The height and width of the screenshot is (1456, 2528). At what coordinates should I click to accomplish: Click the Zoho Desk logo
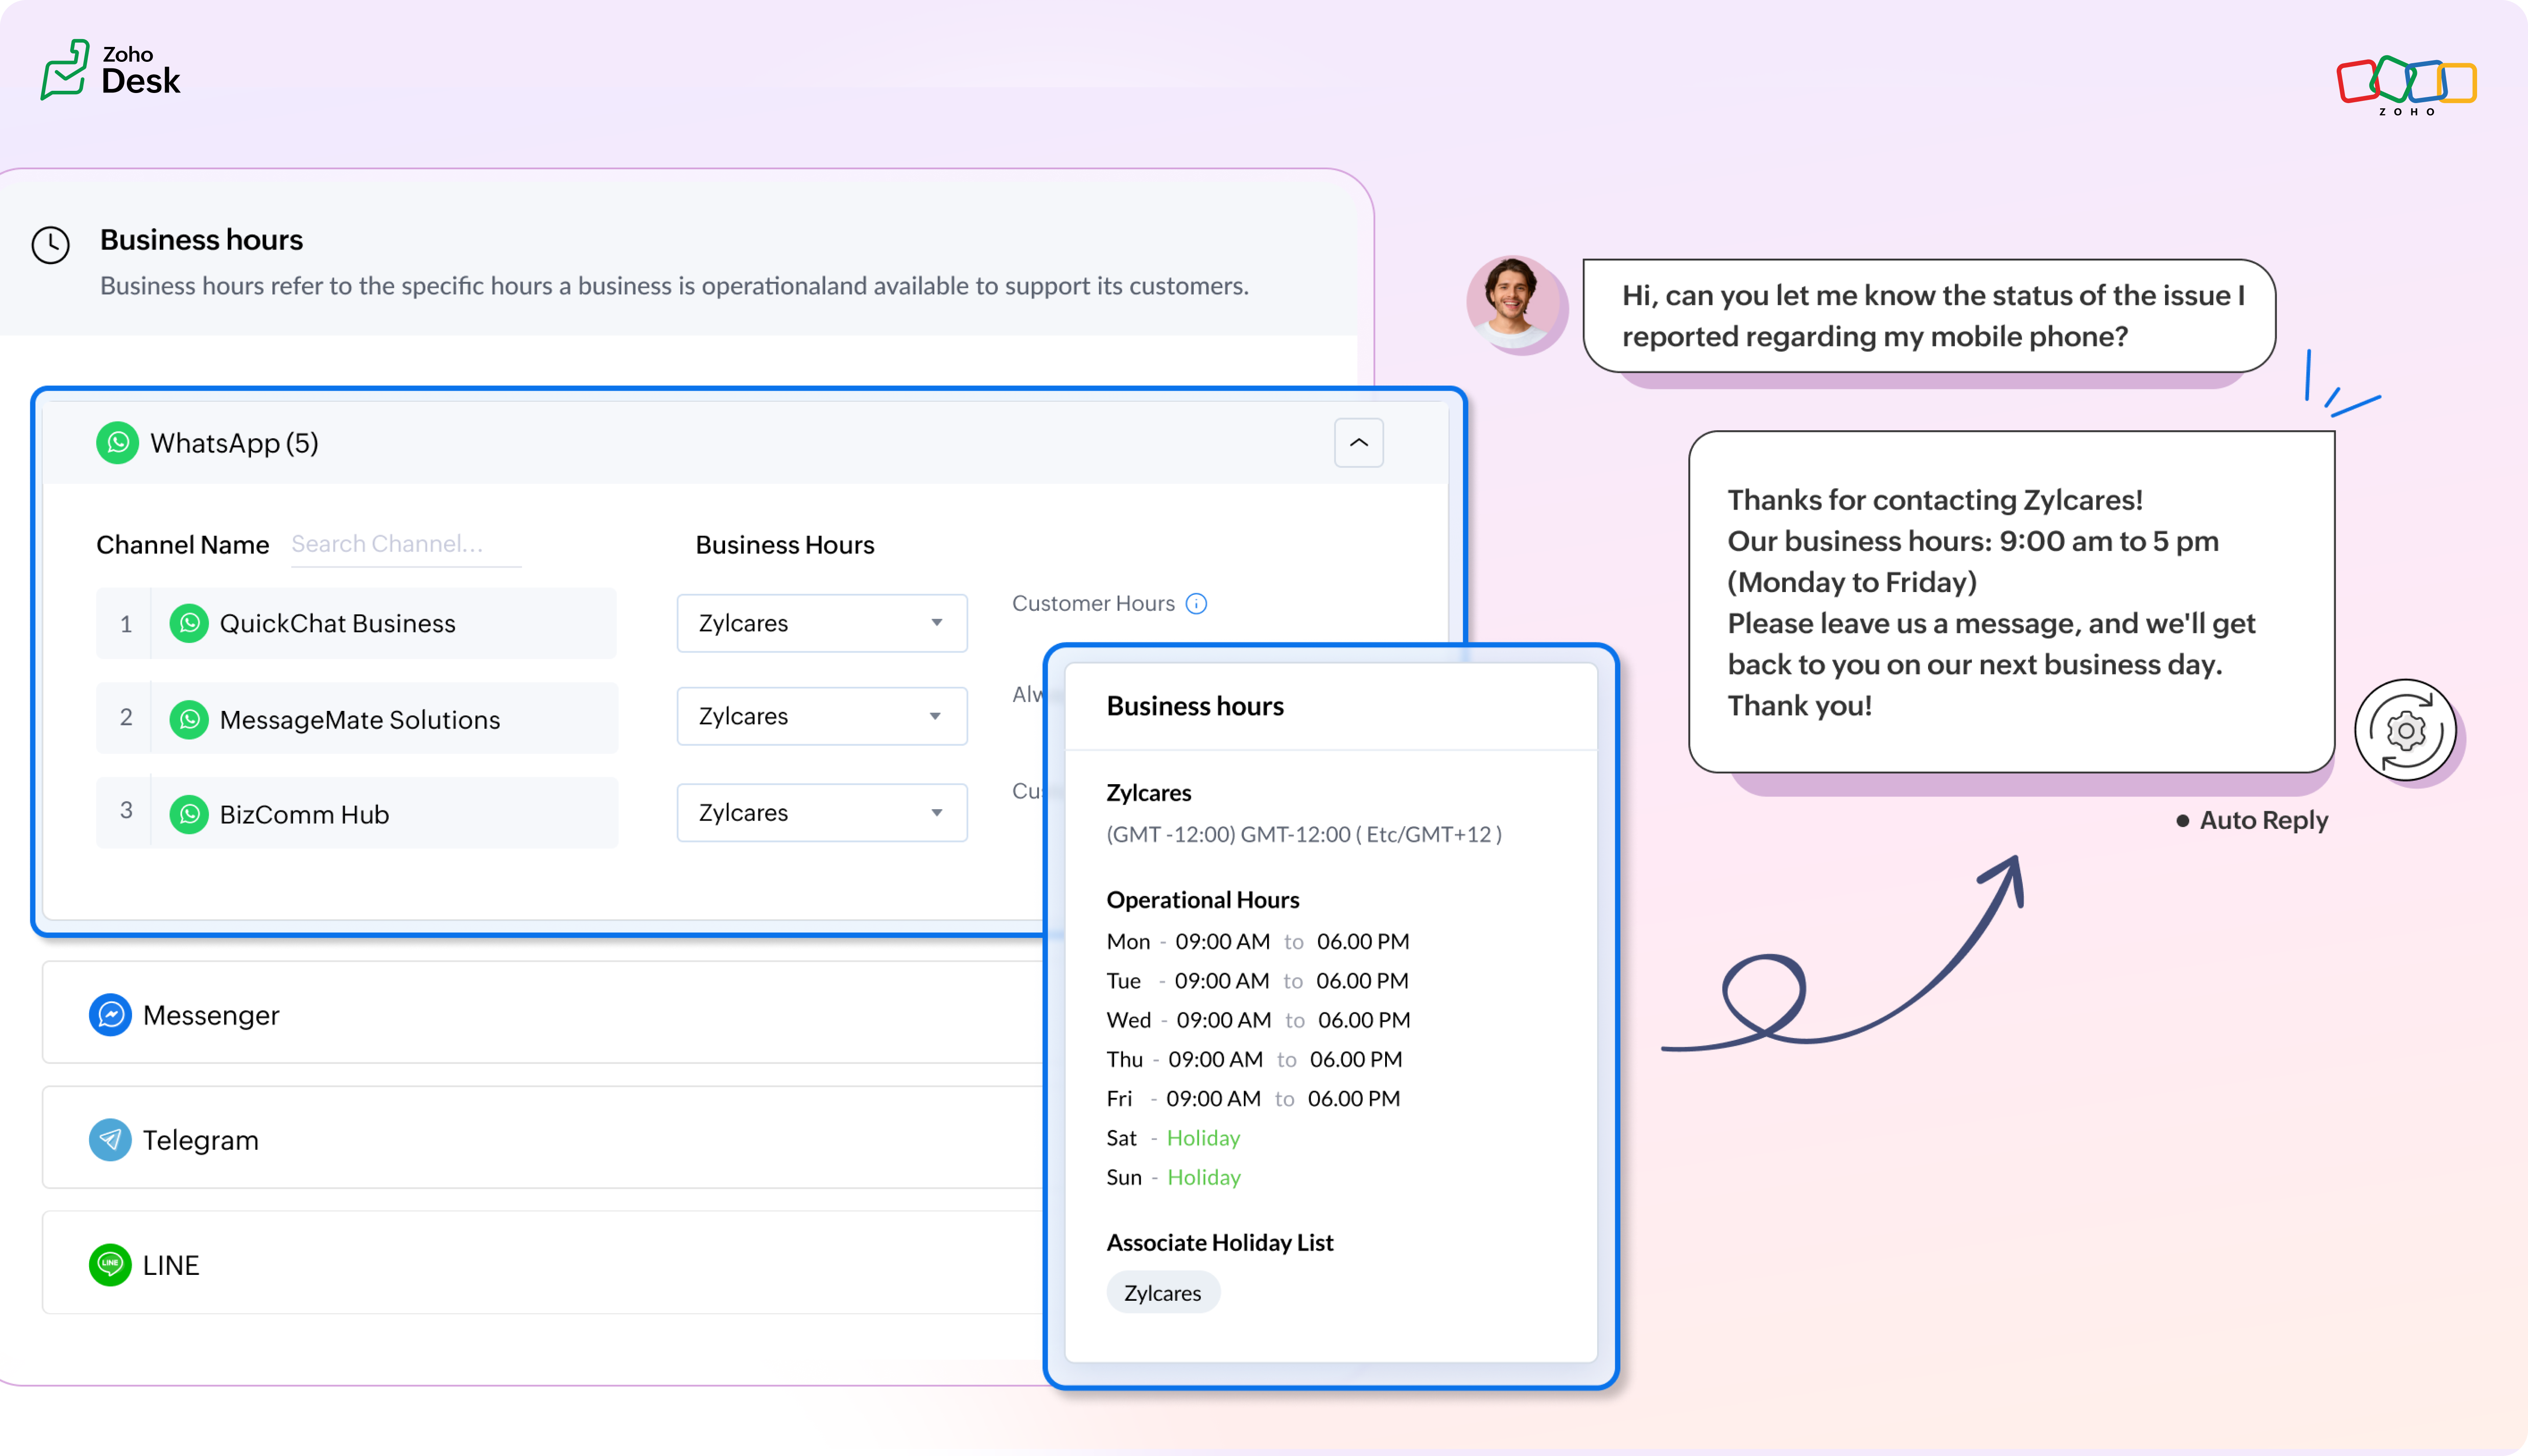point(110,70)
